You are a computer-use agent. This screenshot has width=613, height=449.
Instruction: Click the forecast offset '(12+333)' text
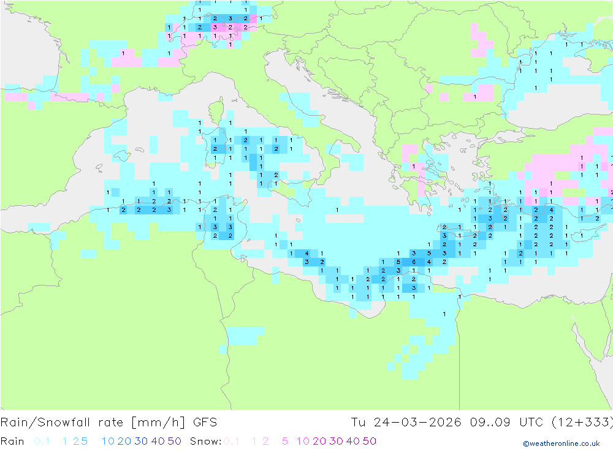[582, 423]
